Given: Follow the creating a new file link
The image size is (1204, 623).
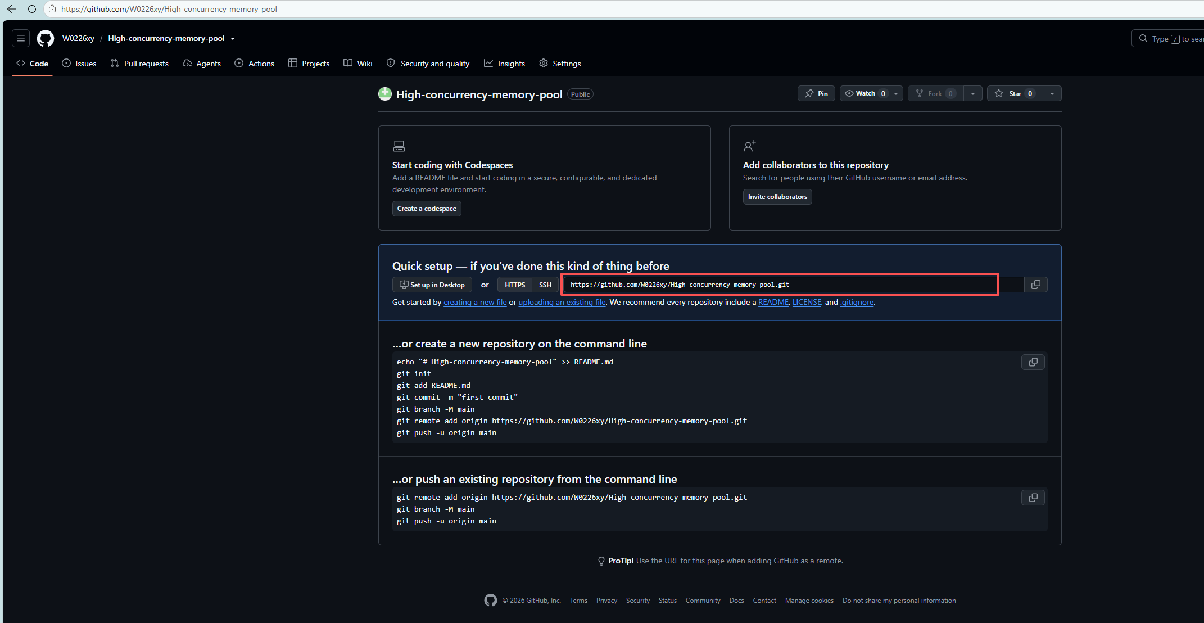Looking at the screenshot, I should click(x=475, y=302).
